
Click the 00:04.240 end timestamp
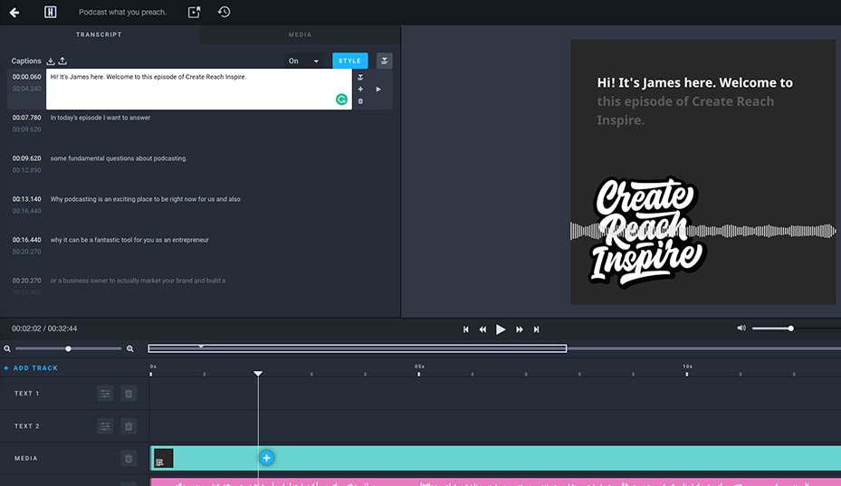click(27, 89)
